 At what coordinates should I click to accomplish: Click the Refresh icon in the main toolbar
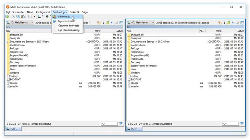click(x=7, y=16)
